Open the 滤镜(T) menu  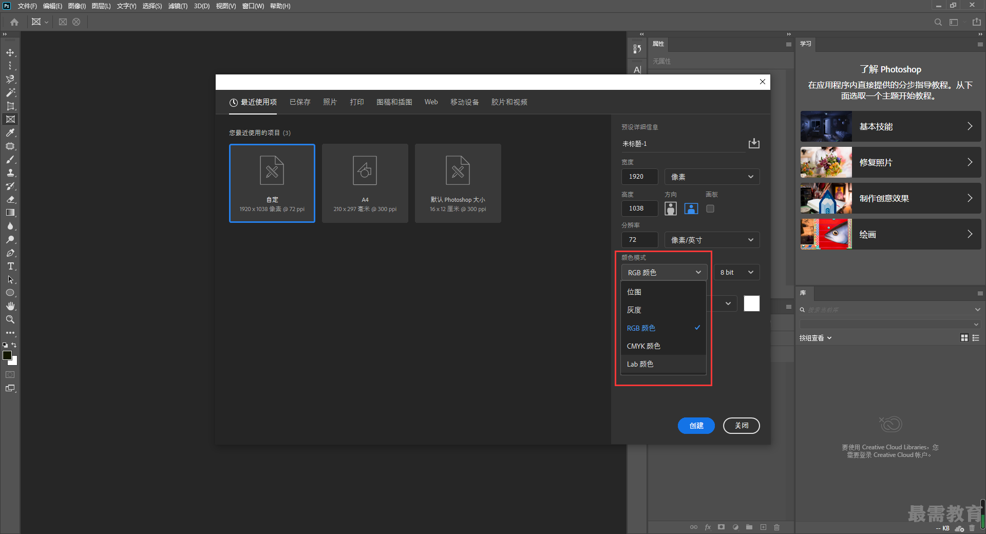tap(178, 6)
